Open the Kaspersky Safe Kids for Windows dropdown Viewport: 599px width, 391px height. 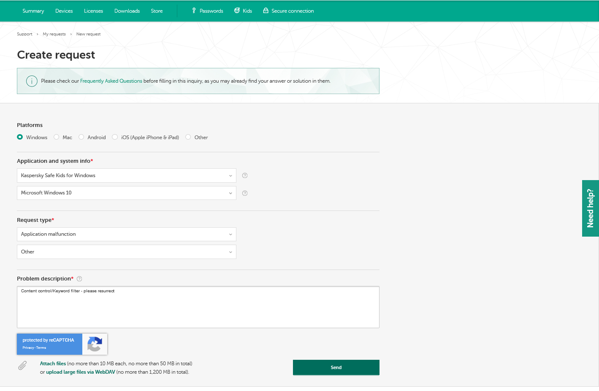coord(127,175)
